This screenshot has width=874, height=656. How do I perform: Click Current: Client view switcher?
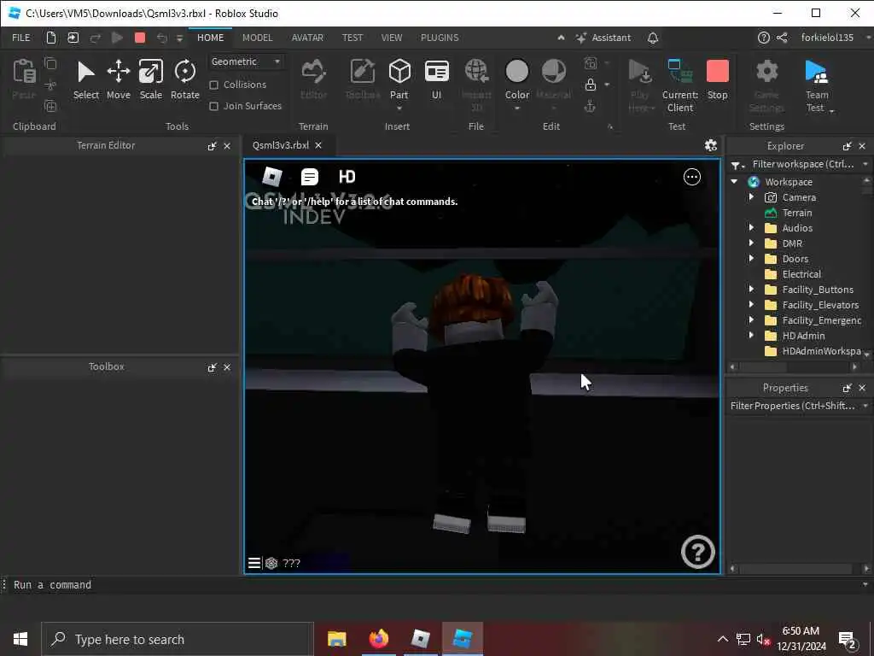click(x=680, y=86)
